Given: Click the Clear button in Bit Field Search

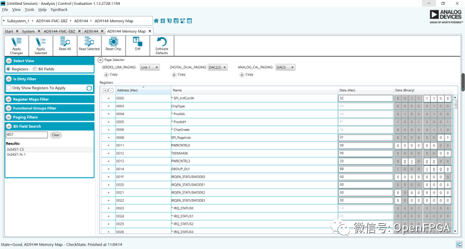Looking at the screenshot, I should (56, 135).
